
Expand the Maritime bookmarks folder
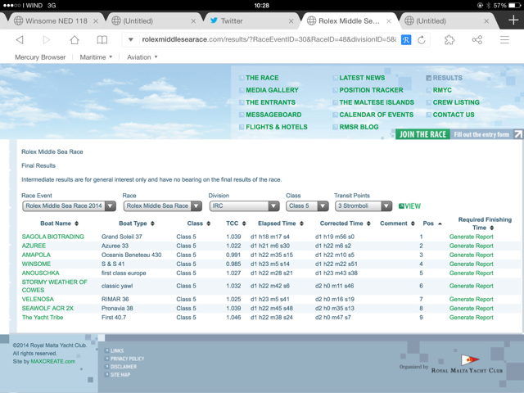pyautogui.click(x=96, y=57)
